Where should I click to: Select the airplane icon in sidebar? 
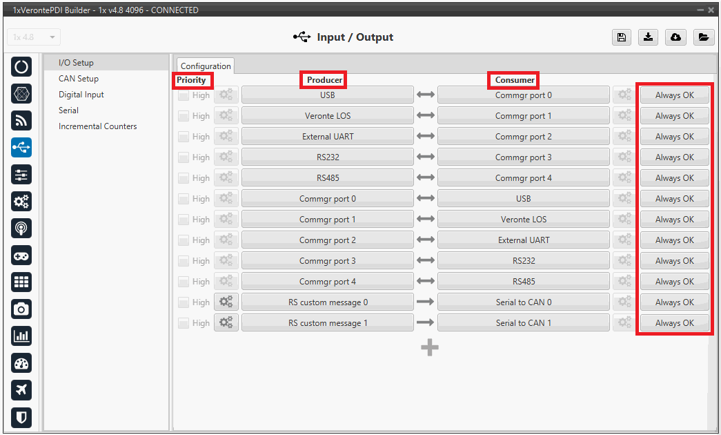21,390
